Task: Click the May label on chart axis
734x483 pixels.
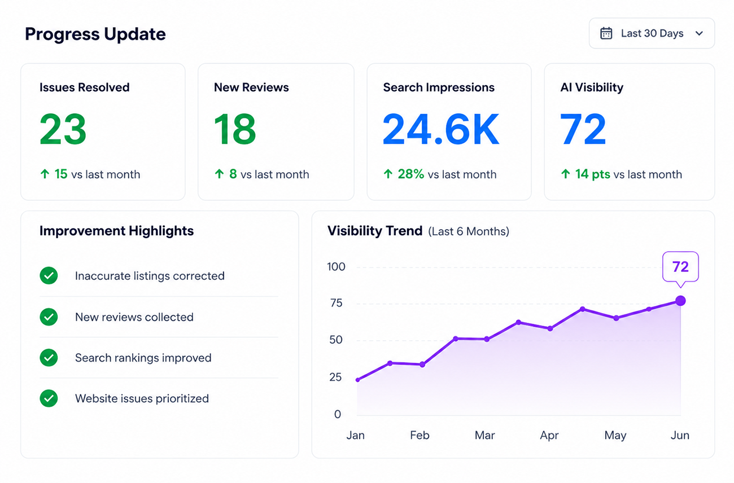Action: [x=615, y=436]
